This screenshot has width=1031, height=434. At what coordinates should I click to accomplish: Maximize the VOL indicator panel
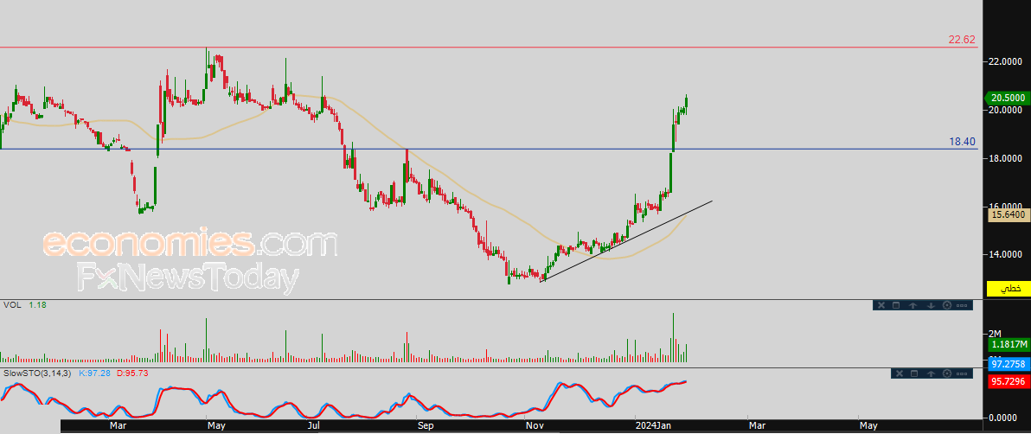895,305
